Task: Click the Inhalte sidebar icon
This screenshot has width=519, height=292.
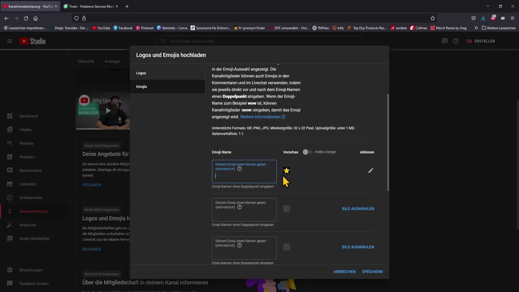Action: click(10, 129)
